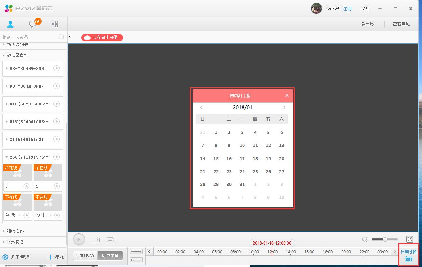Open the messages icon with 99+ badge
Viewport: 422px width, 267px height.
pyautogui.click(x=33, y=24)
